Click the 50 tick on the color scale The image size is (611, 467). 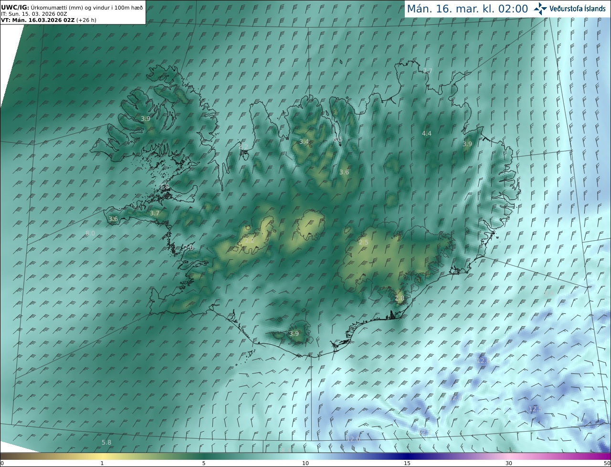point(607,463)
